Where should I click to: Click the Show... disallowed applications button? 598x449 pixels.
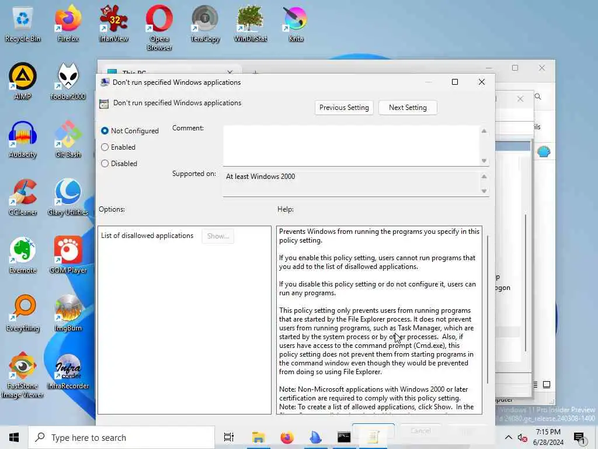218,236
